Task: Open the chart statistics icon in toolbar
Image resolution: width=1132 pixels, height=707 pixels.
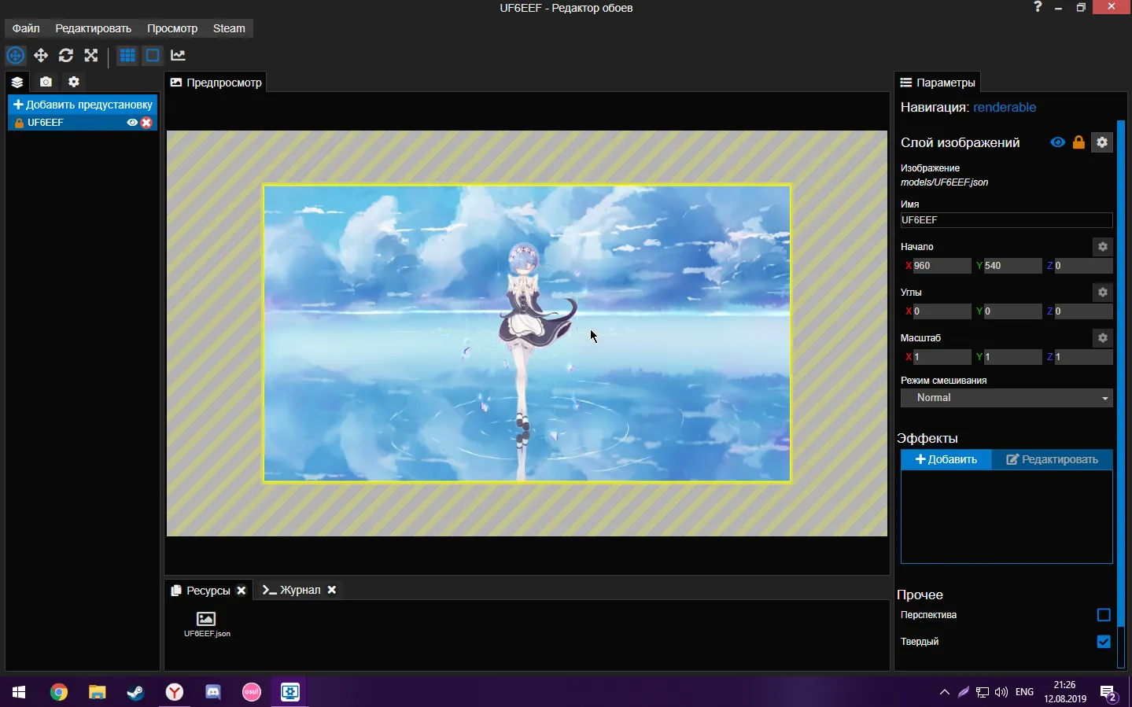Action: click(178, 55)
